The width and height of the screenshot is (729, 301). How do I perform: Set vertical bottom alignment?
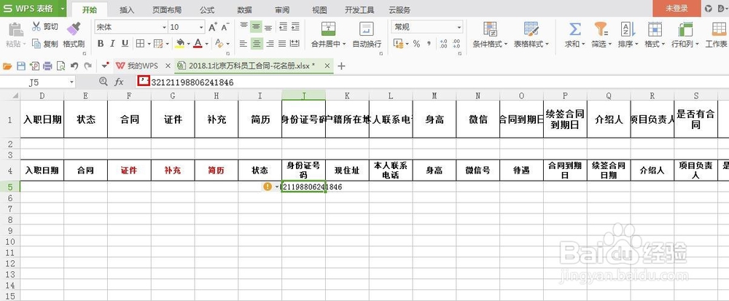[x=268, y=27]
